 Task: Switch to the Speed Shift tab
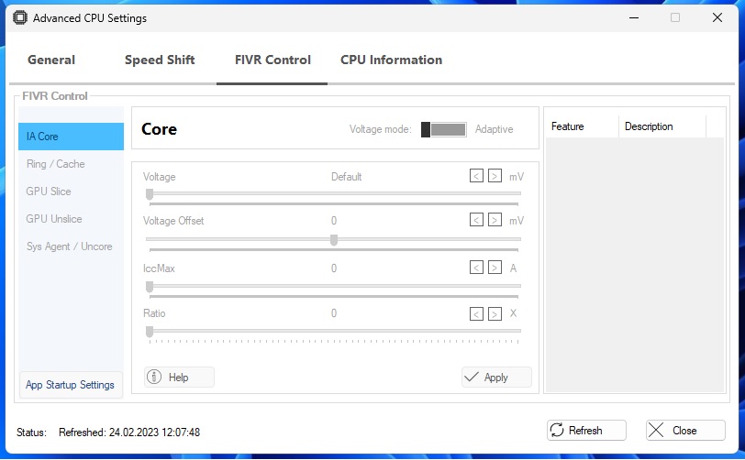point(160,60)
